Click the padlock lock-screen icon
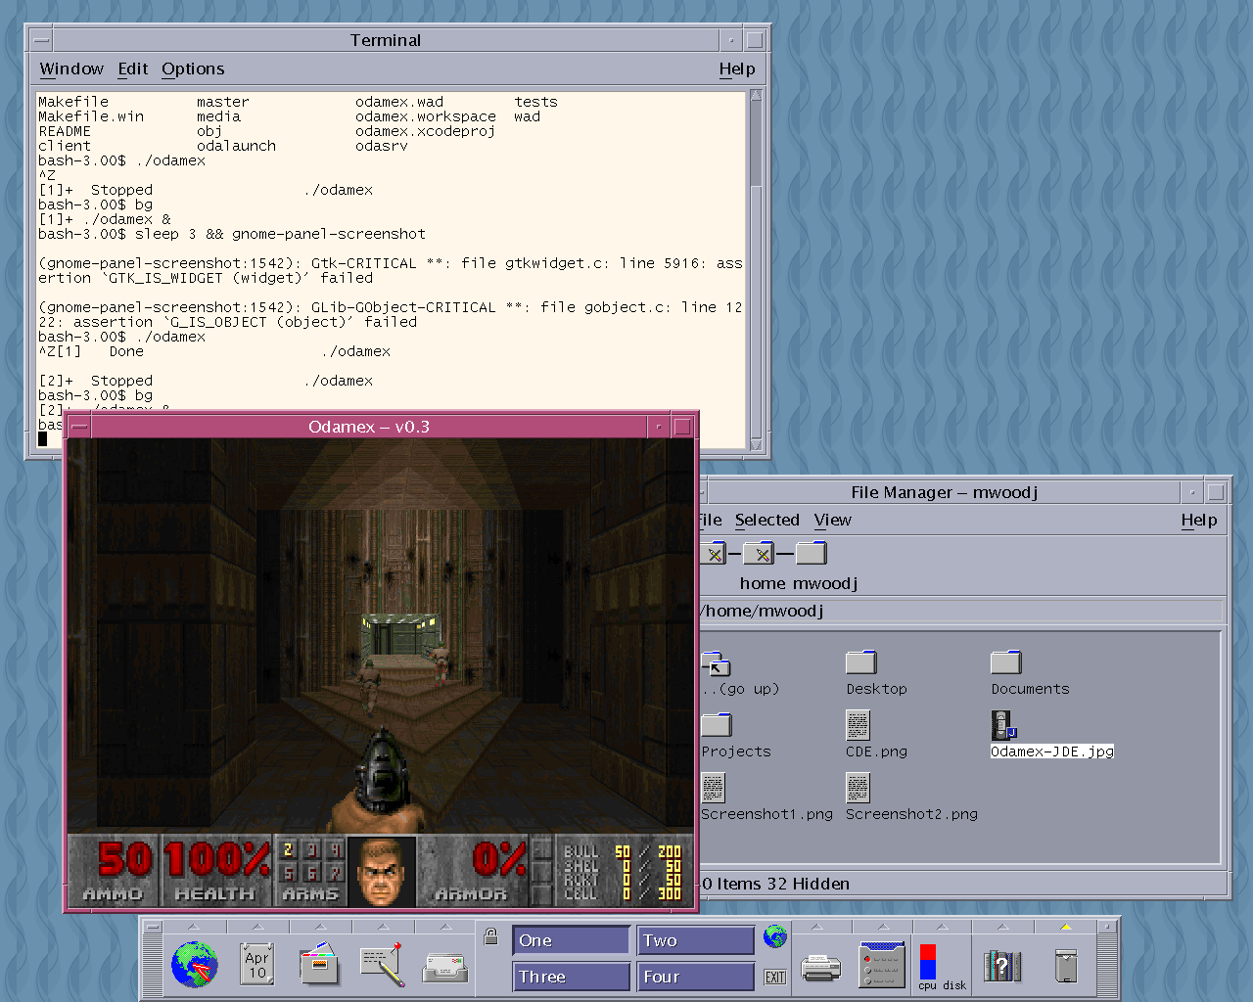 (491, 936)
